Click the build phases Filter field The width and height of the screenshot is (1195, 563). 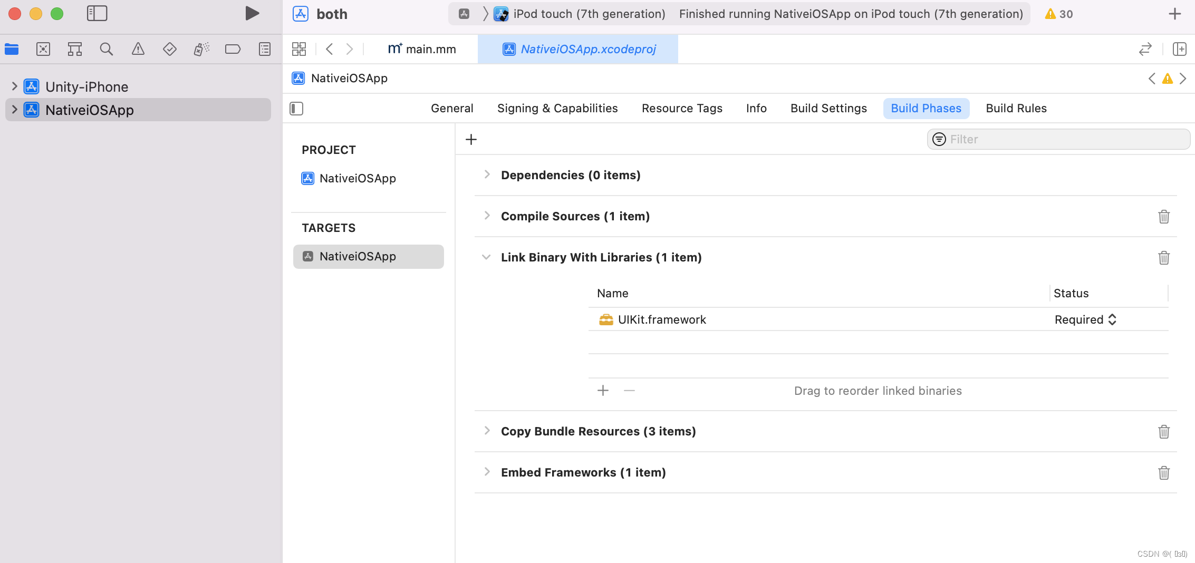[1060, 139]
